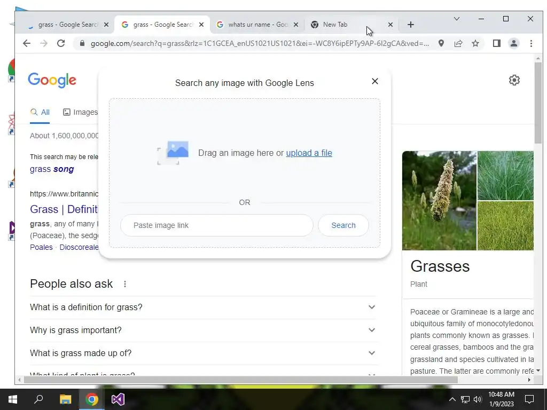Open Chrome three-dot menu
The height and width of the screenshot is (410, 547).
531,44
